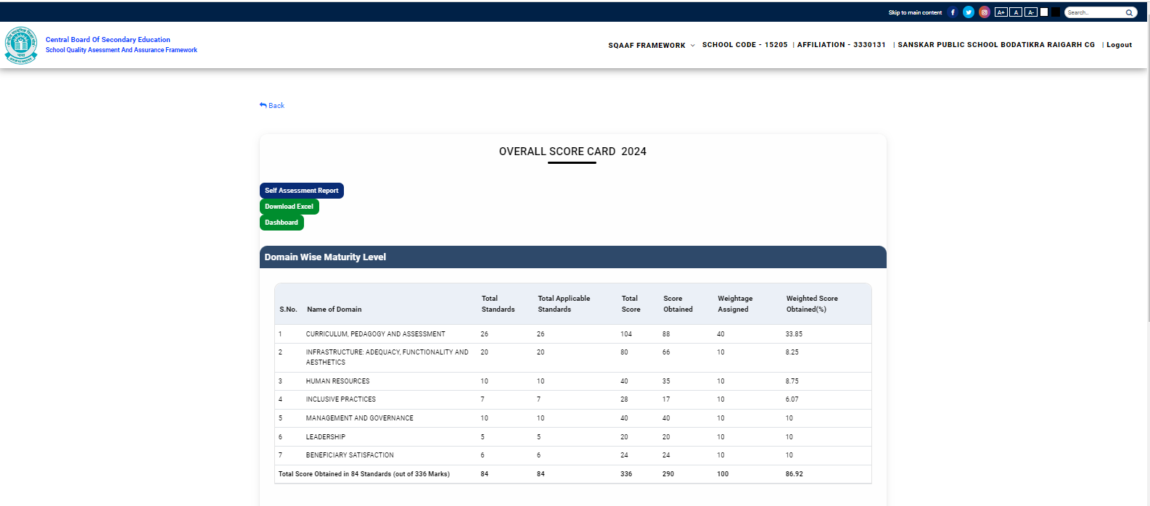
Task: Reset font size with the plain A button
Action: point(1016,12)
